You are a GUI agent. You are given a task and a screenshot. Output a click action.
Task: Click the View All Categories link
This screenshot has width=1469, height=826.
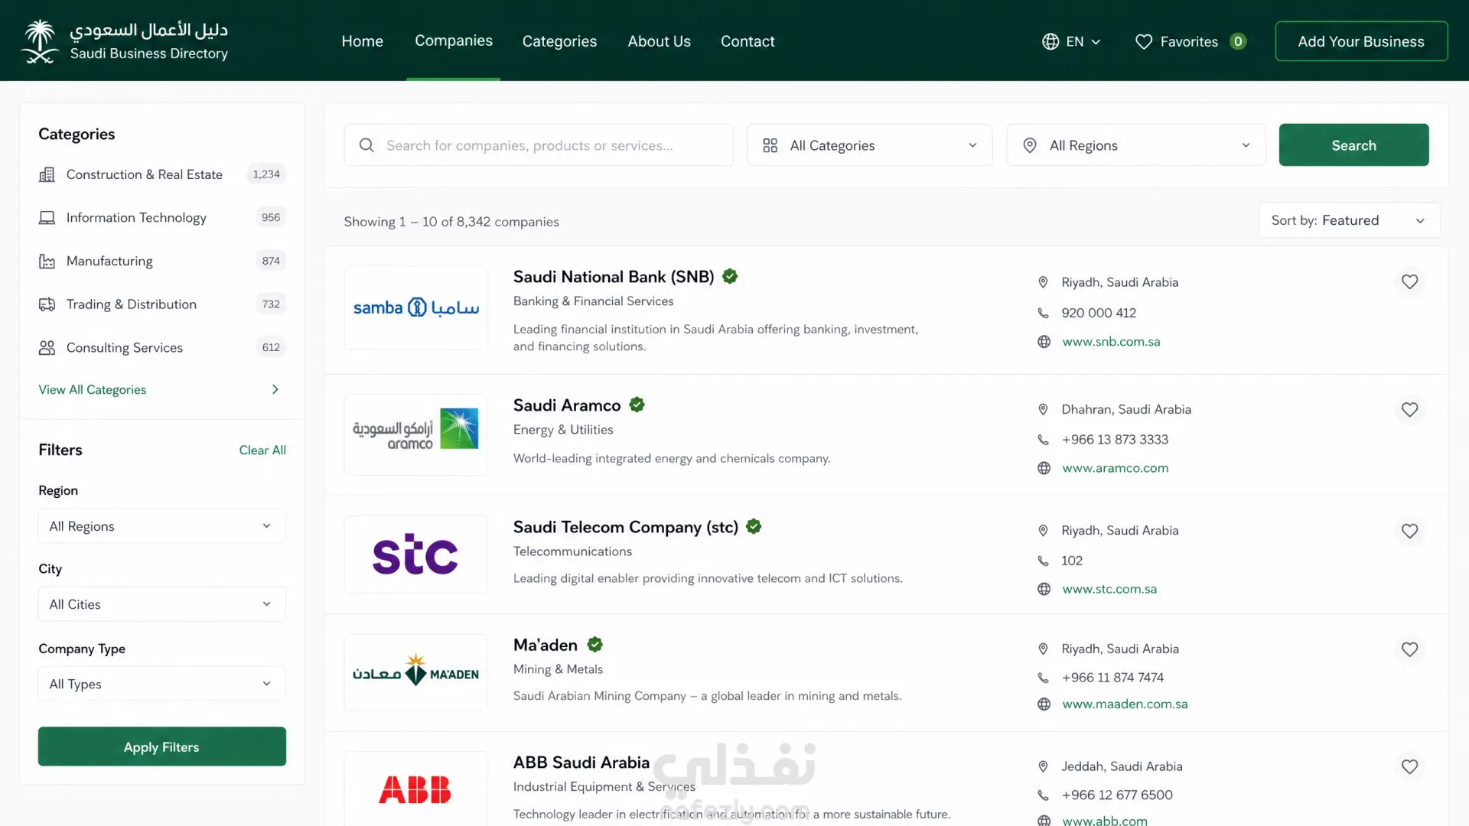click(x=93, y=389)
